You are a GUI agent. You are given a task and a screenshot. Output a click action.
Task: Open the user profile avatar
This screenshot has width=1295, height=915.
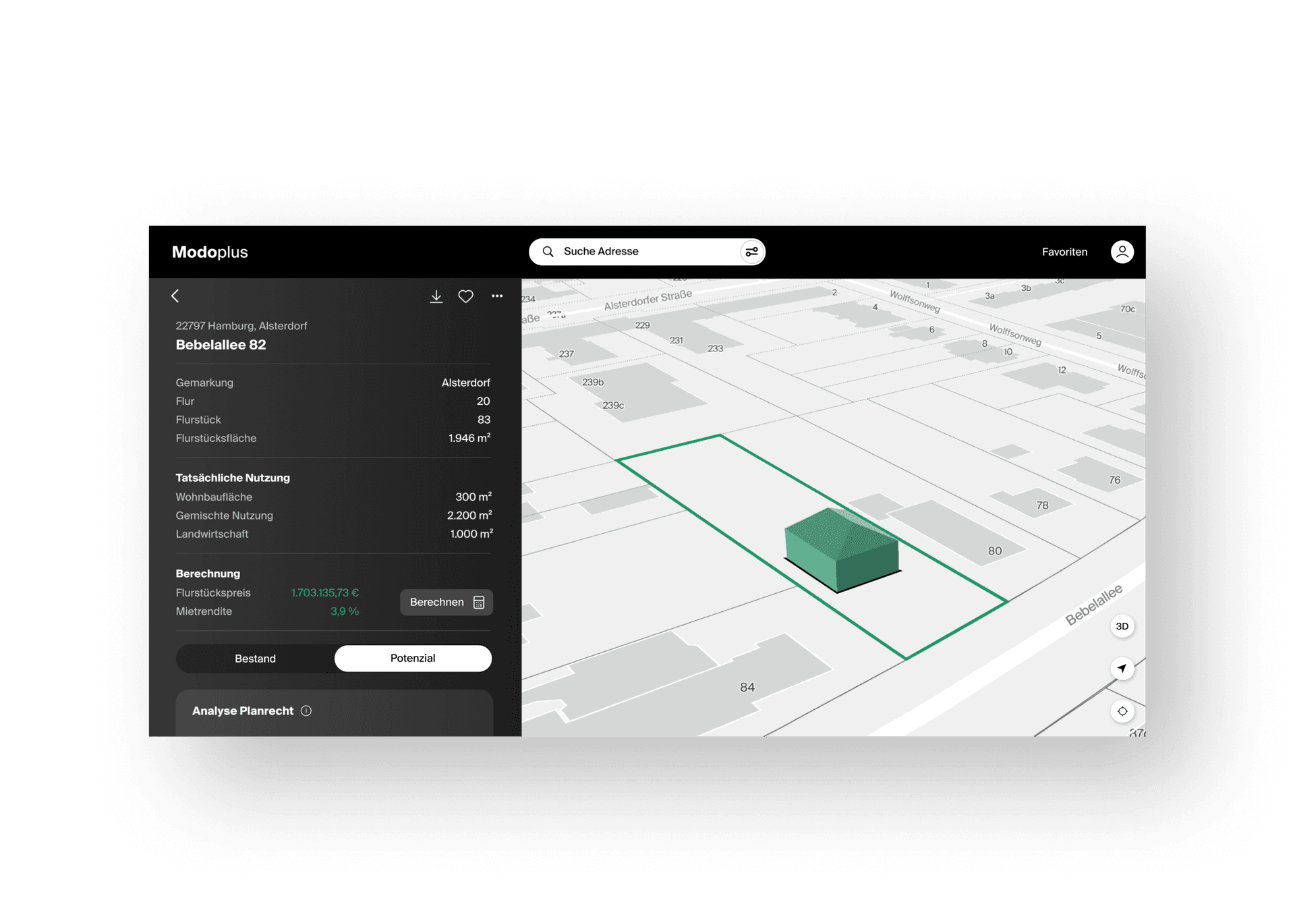1122,252
